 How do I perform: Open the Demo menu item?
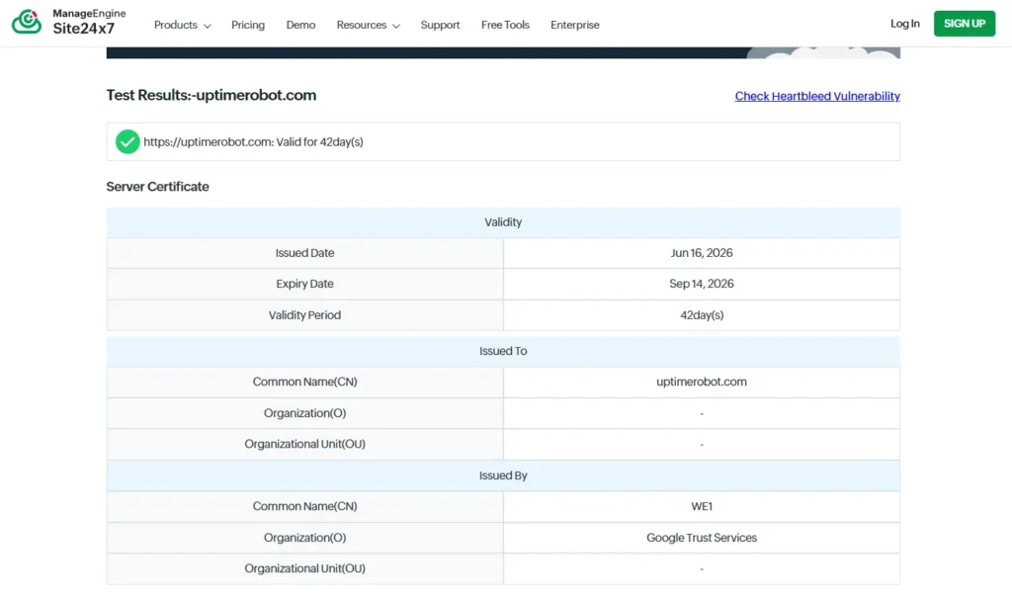[300, 25]
